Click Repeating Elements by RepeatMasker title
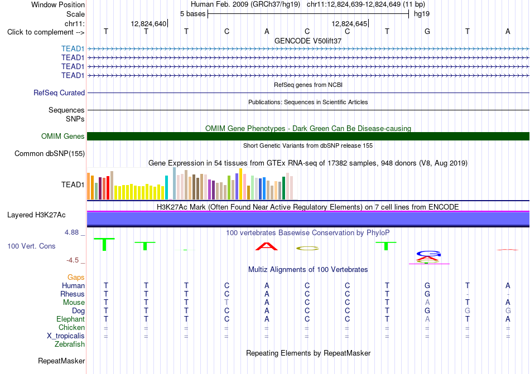The image size is (530, 374). coord(308,353)
